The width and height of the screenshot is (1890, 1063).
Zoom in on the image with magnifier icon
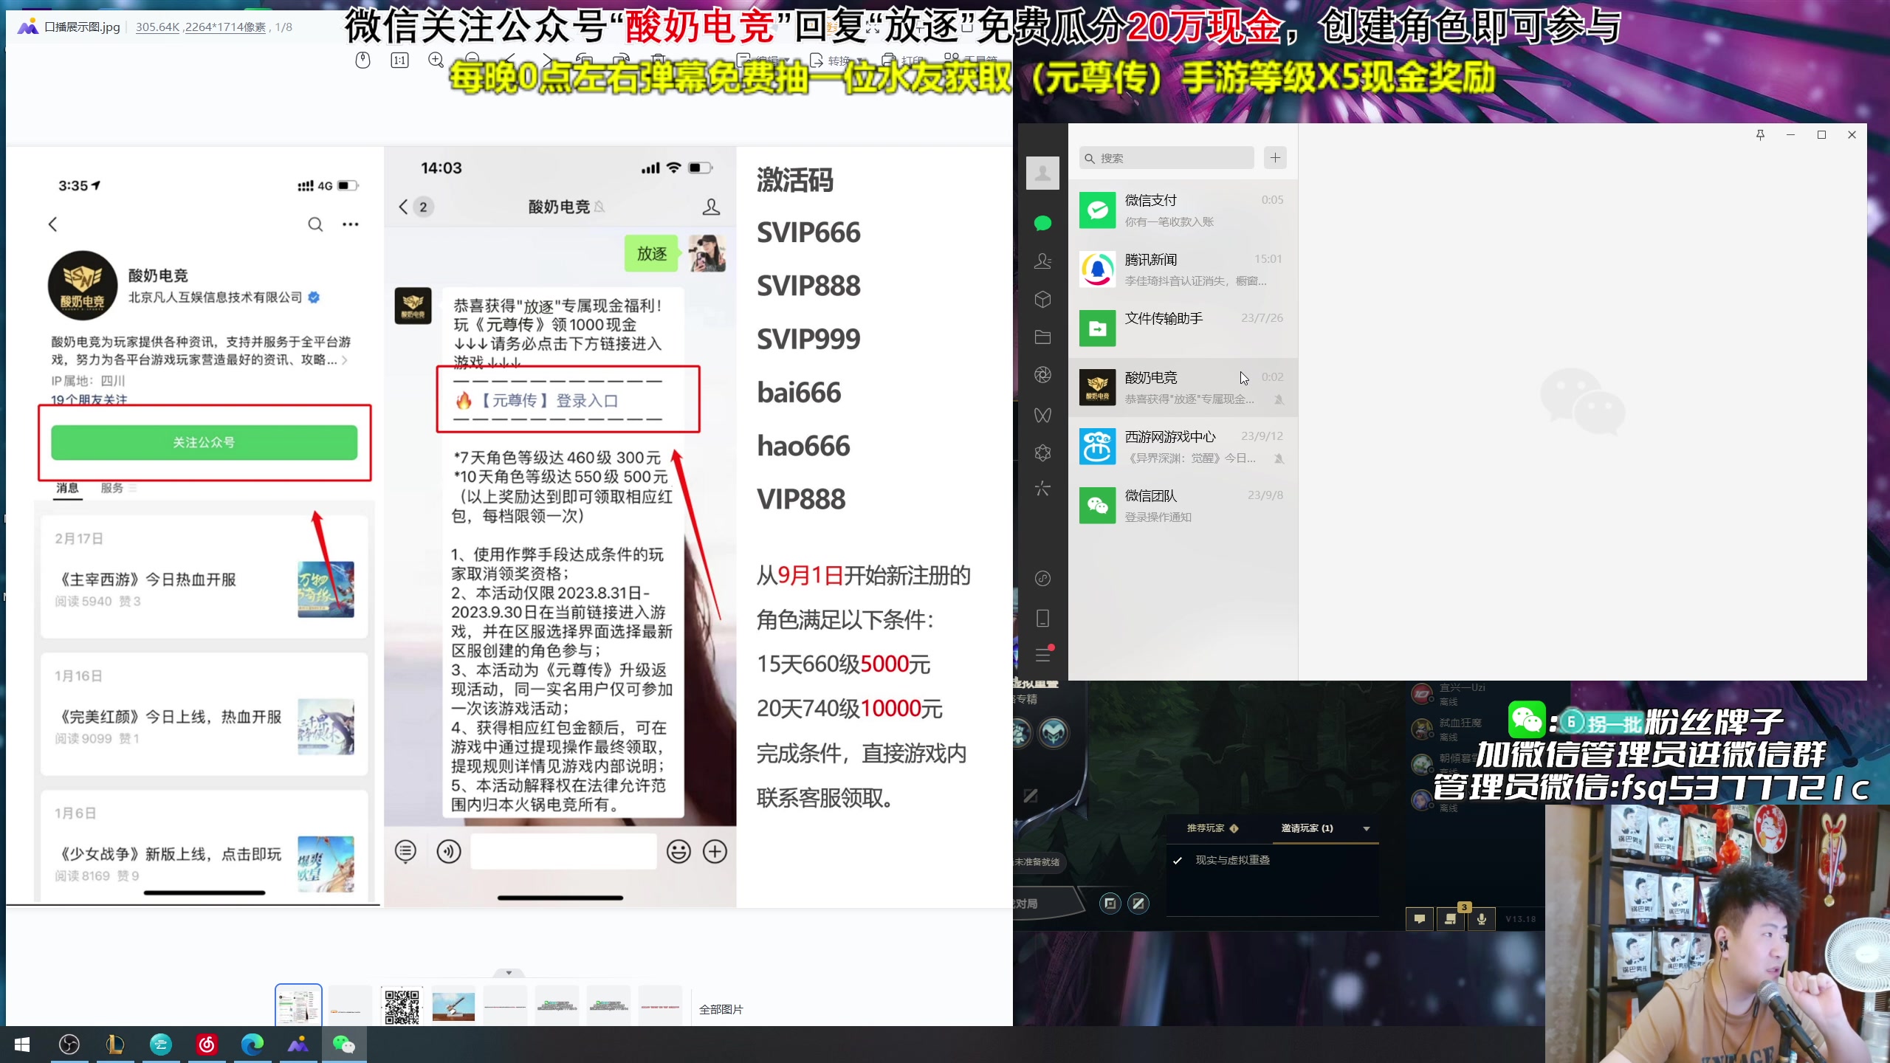436,61
